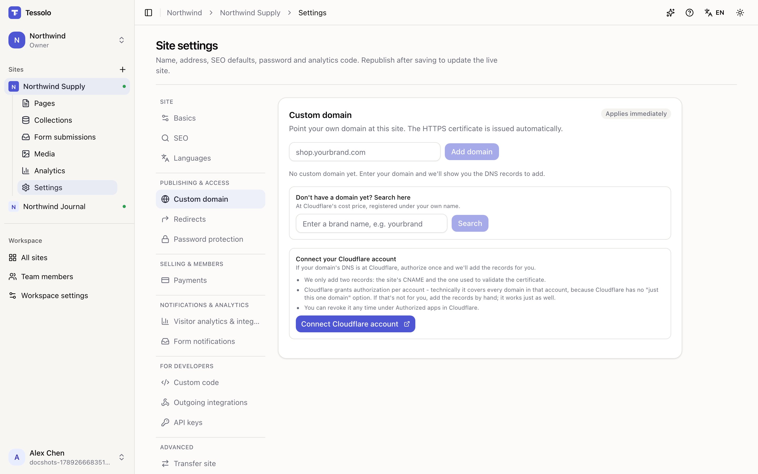The image size is (758, 474).
Task: Click the Northwind breadcrumb link
Action: 184,13
